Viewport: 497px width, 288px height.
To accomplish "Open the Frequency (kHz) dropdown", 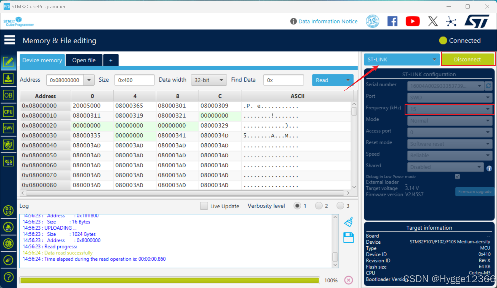I will tap(450, 109).
